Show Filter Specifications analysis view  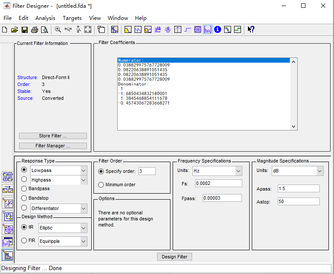pos(114,29)
